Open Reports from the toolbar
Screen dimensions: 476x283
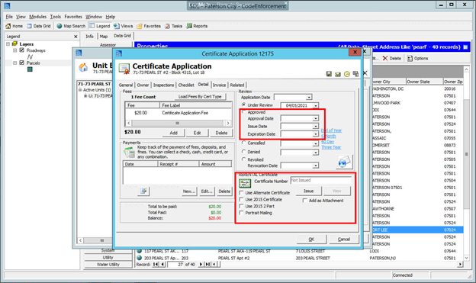pyautogui.click(x=197, y=26)
